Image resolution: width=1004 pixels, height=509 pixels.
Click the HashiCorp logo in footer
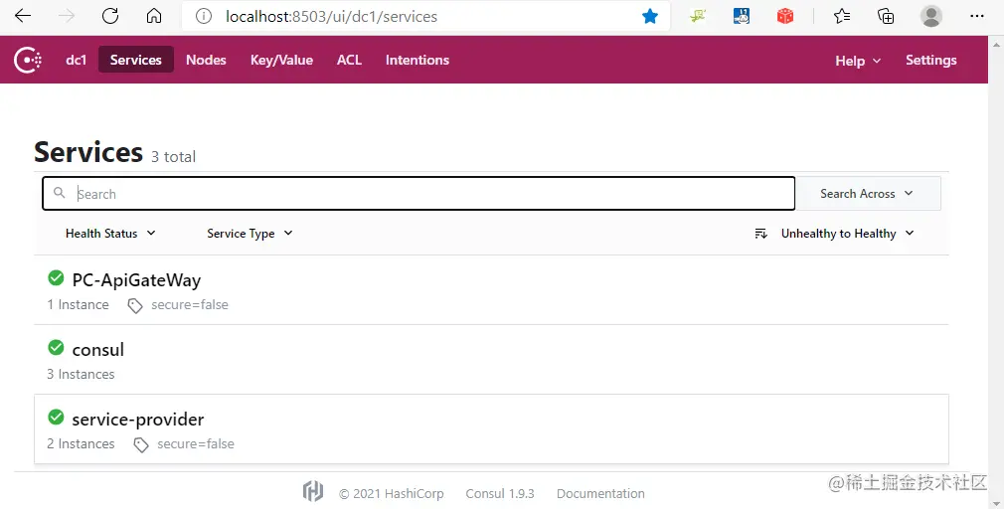[313, 492]
